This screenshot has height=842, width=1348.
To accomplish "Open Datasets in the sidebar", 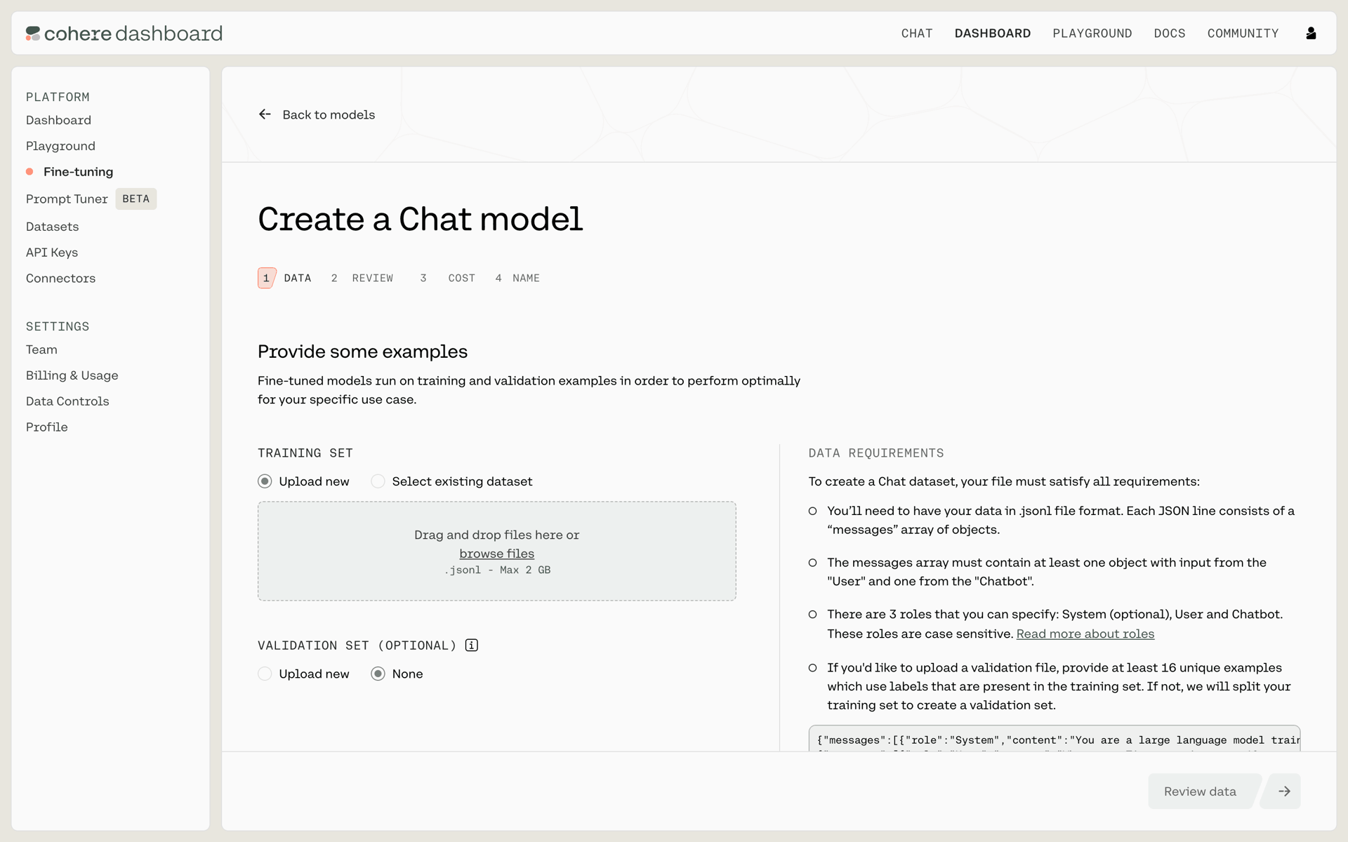I will click(52, 227).
